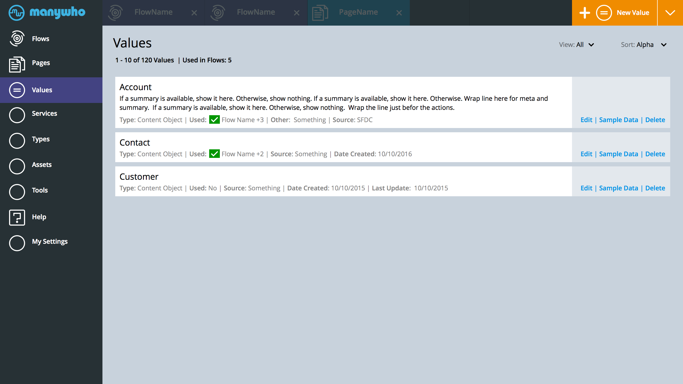Screen dimensions: 683x384
Task: Click the spiral icon on first FlowName tab
Action: click(x=115, y=13)
